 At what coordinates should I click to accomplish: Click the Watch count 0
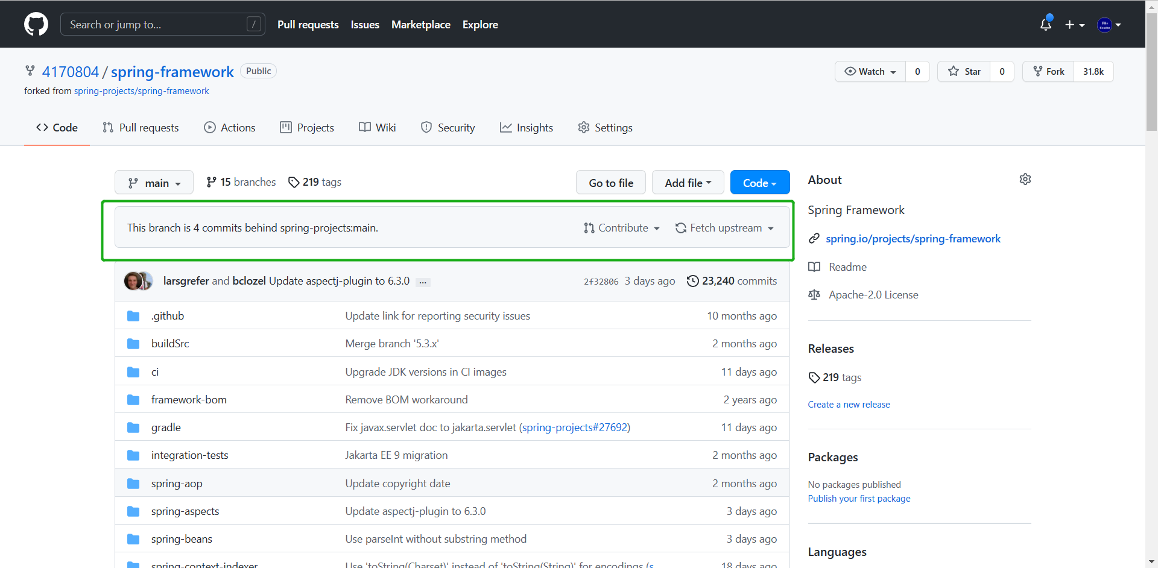tap(917, 72)
